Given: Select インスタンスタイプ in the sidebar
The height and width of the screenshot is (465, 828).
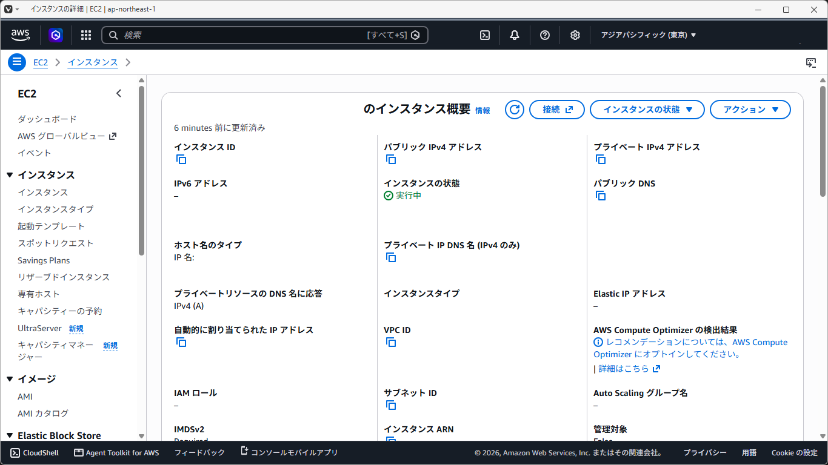Looking at the screenshot, I should [56, 209].
